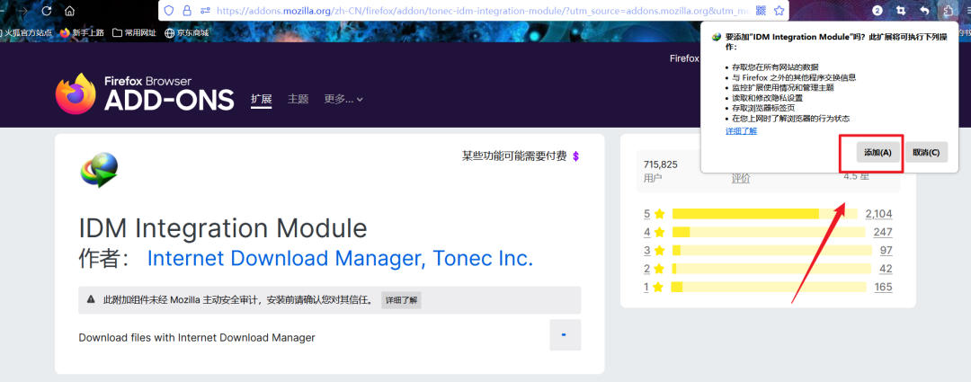971x382 pixels.
Task: Open the toolbar icon with the number 2 badge
Action: (x=877, y=11)
